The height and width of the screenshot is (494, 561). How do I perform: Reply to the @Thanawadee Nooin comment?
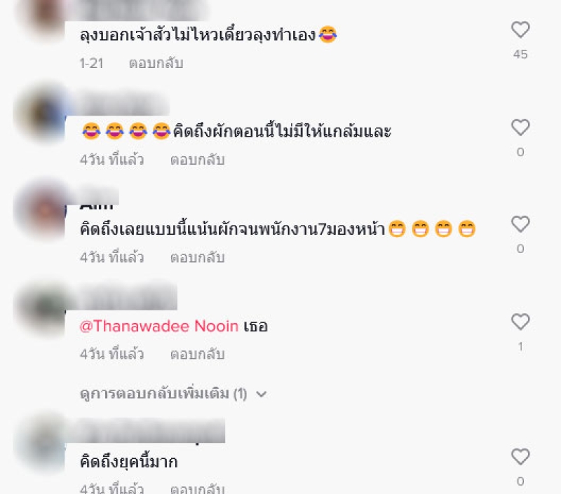(x=198, y=355)
